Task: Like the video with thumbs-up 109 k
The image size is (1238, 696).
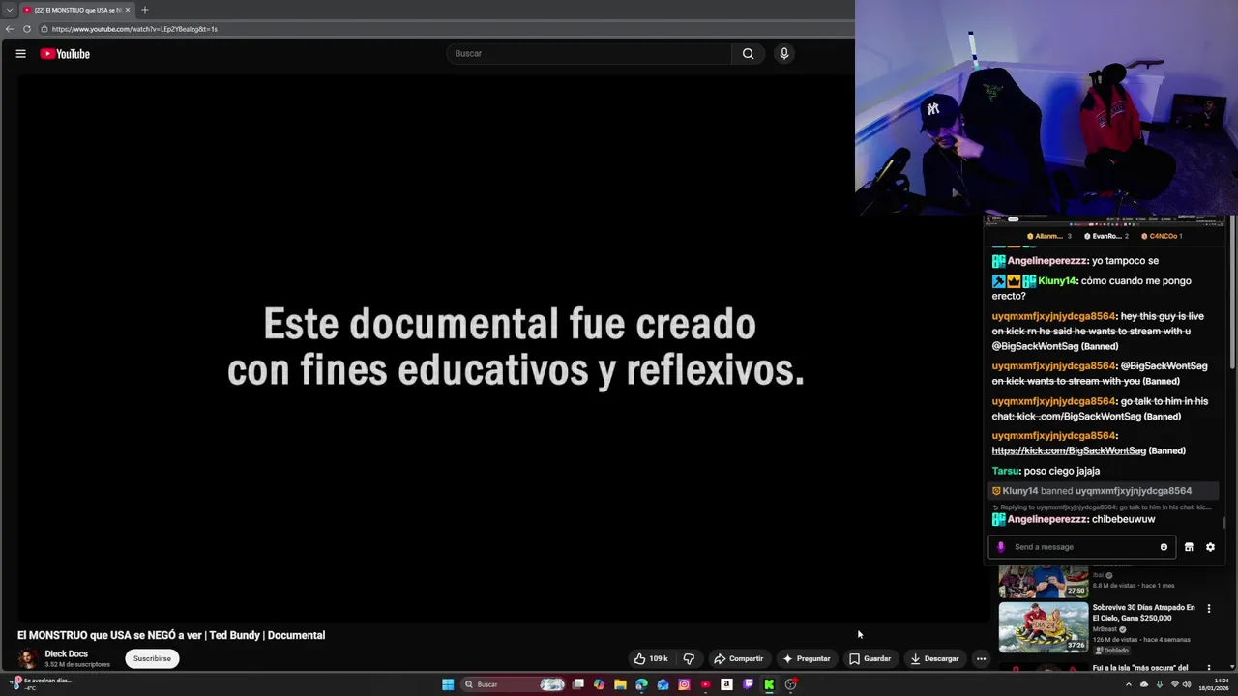Action: click(x=651, y=659)
